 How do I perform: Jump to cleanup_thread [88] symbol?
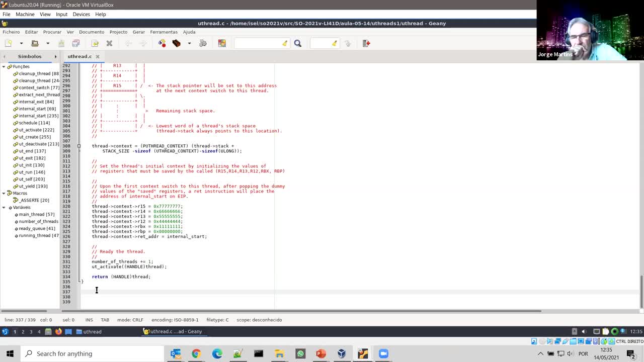39,73
